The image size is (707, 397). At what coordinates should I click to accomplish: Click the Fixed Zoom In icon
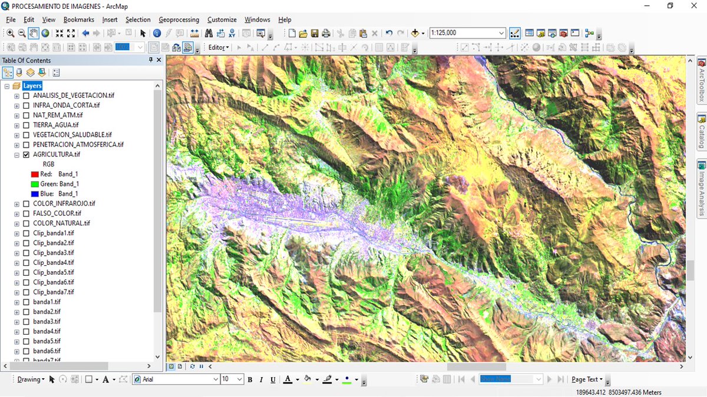pos(60,33)
